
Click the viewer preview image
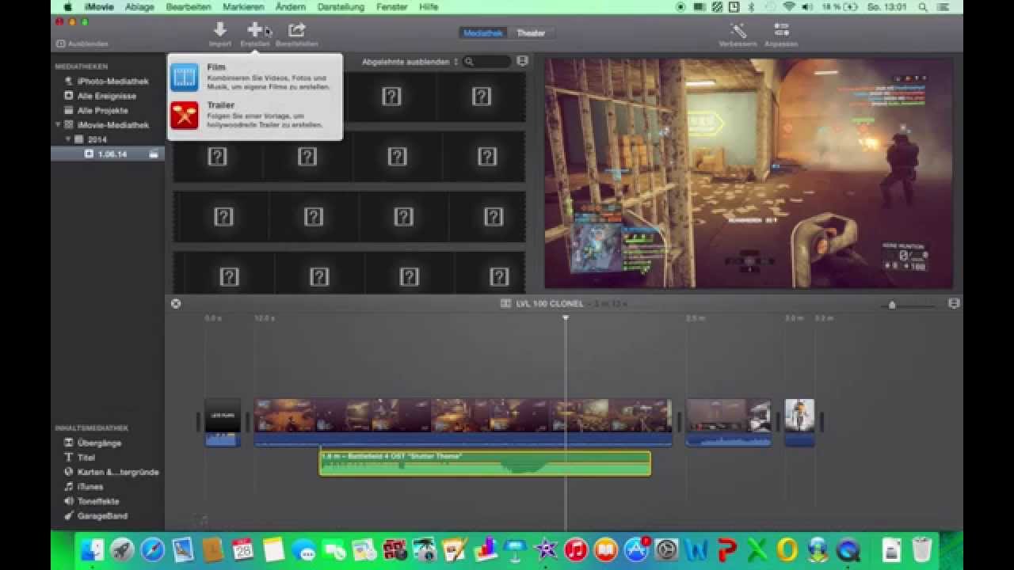tap(749, 173)
